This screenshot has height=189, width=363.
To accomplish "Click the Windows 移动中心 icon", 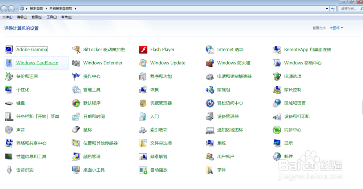I will (x=277, y=63).
